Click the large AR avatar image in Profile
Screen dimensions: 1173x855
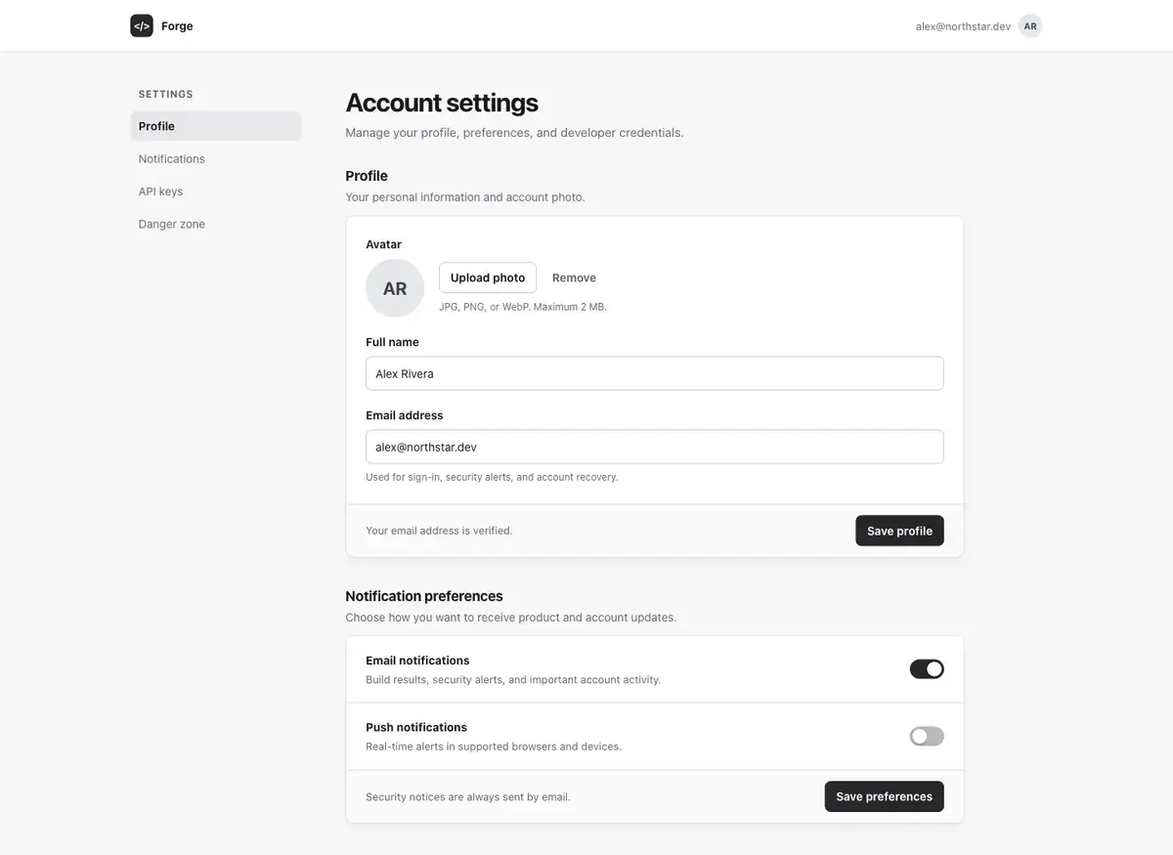[395, 288]
